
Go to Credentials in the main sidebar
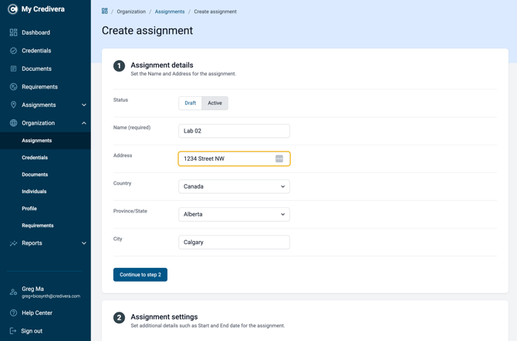[x=36, y=51]
